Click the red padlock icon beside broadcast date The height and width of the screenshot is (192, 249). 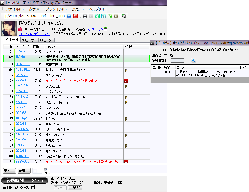coord(20,29)
